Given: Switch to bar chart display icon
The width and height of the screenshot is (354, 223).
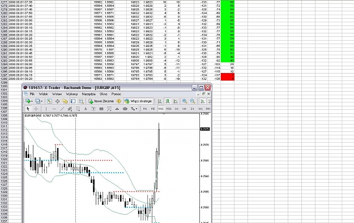Looking at the screenshot, I should click(160, 101).
